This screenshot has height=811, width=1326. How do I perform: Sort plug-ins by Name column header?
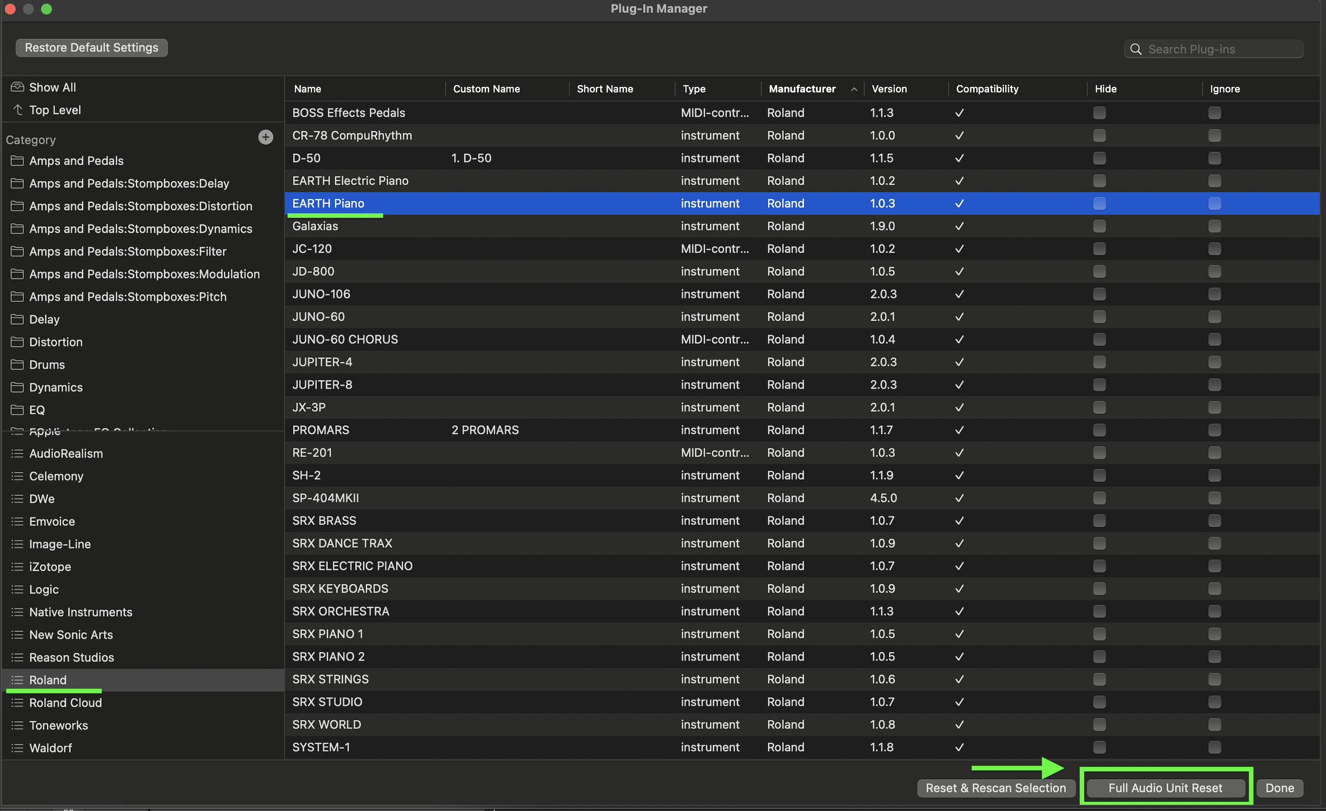(x=307, y=89)
